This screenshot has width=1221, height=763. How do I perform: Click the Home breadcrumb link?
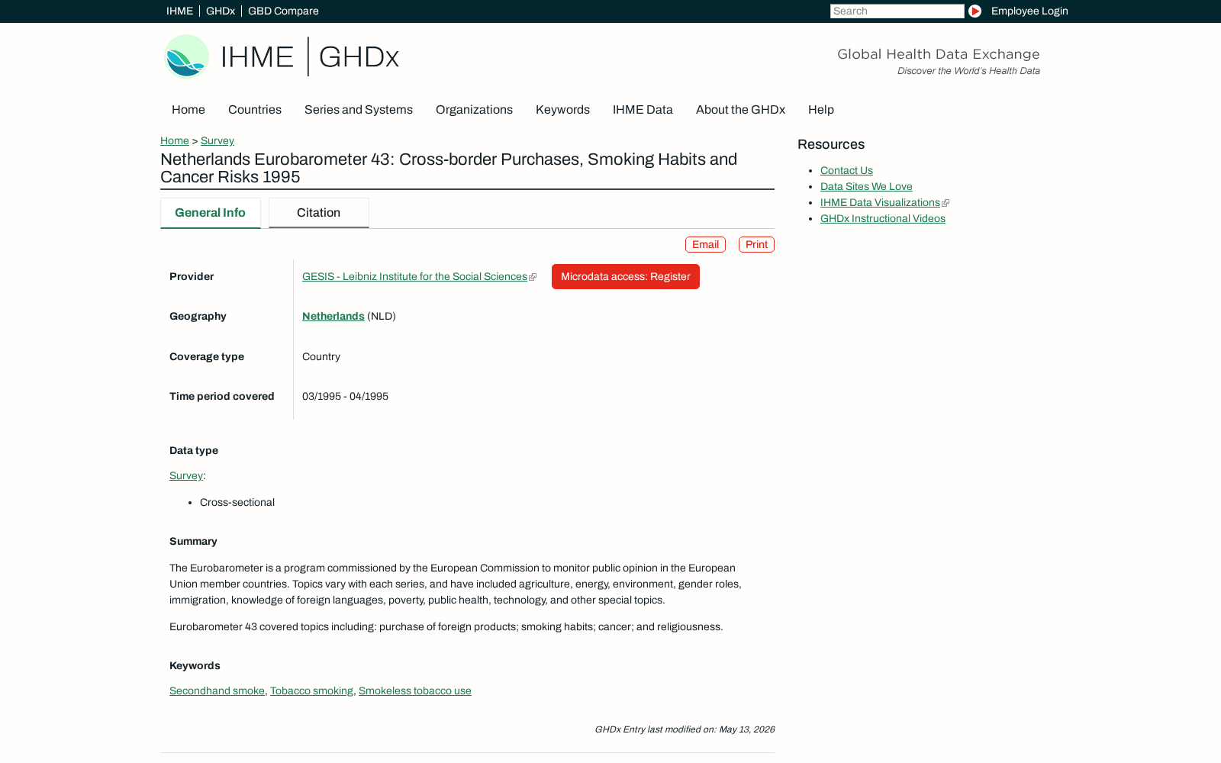click(x=175, y=140)
